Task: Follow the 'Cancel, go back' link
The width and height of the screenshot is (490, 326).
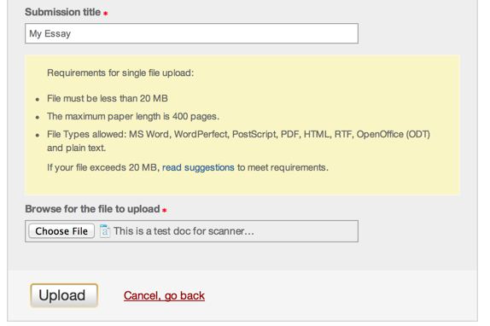Action: [164, 296]
